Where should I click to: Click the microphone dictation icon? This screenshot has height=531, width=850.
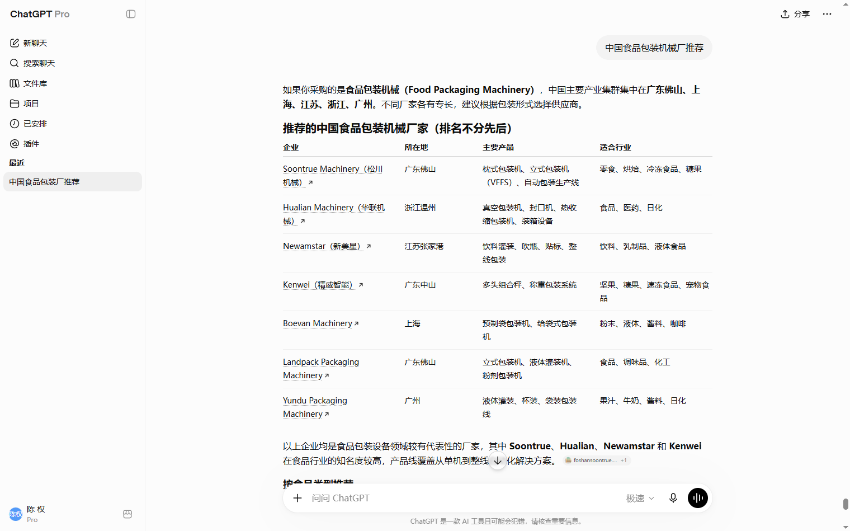[673, 498]
